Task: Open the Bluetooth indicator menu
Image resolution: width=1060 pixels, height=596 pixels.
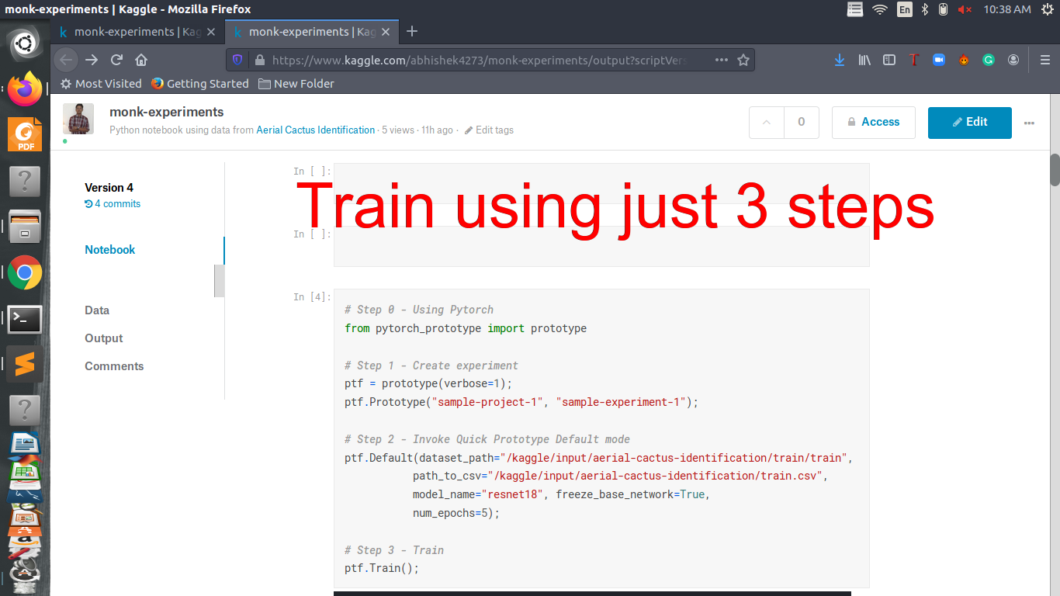Action: (925, 9)
